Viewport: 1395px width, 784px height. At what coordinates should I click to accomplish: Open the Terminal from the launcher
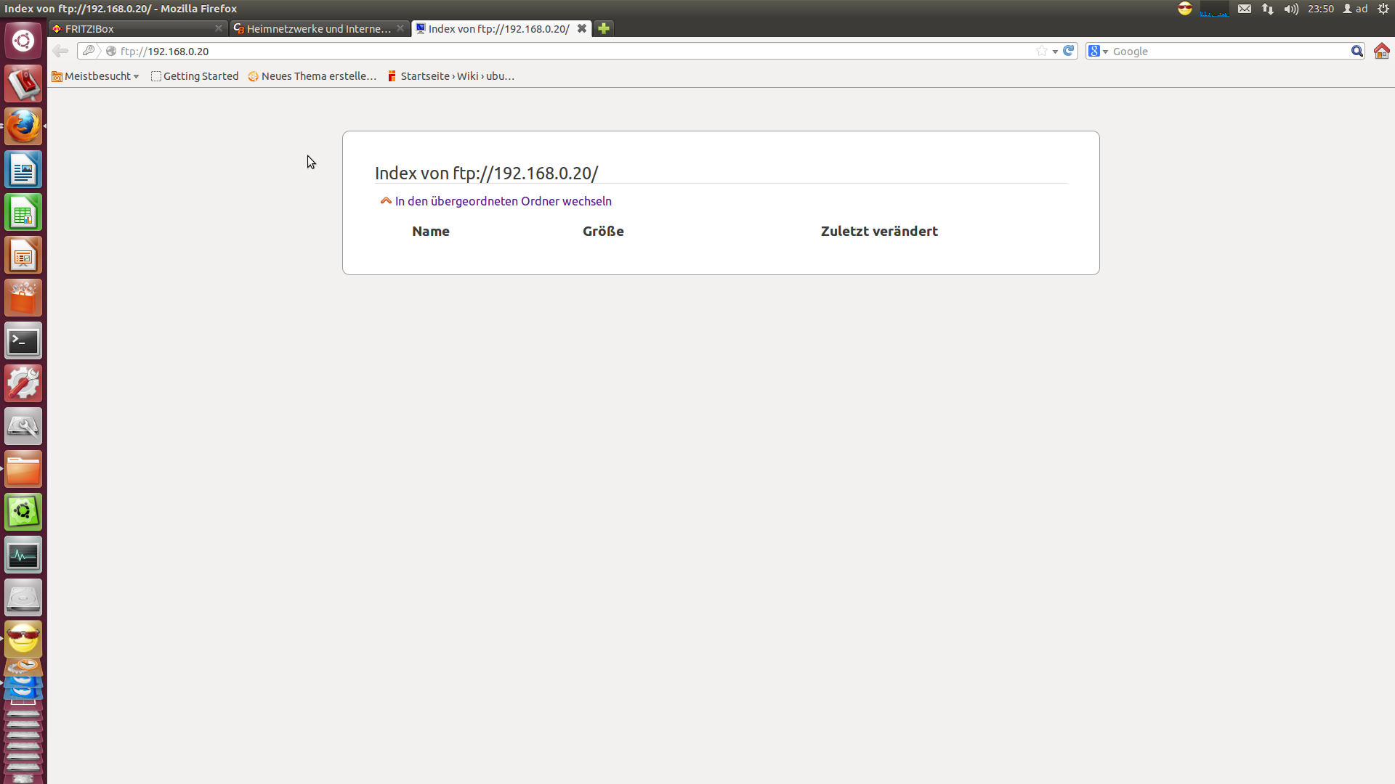23,341
